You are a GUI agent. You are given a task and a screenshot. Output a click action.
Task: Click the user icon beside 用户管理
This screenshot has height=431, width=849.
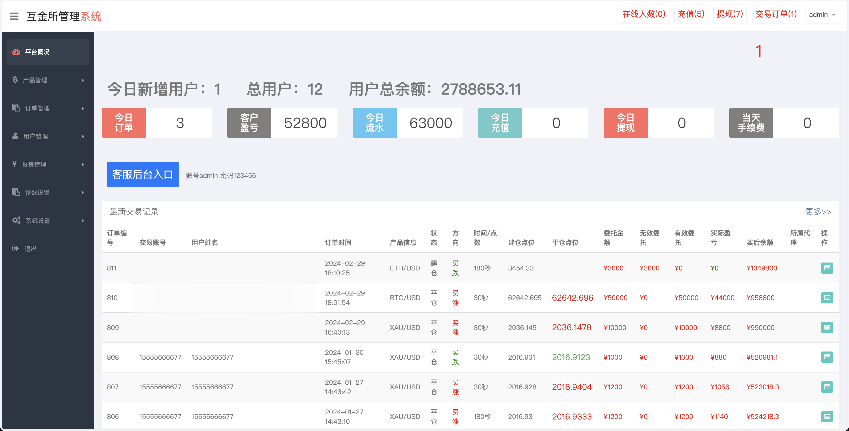click(16, 136)
